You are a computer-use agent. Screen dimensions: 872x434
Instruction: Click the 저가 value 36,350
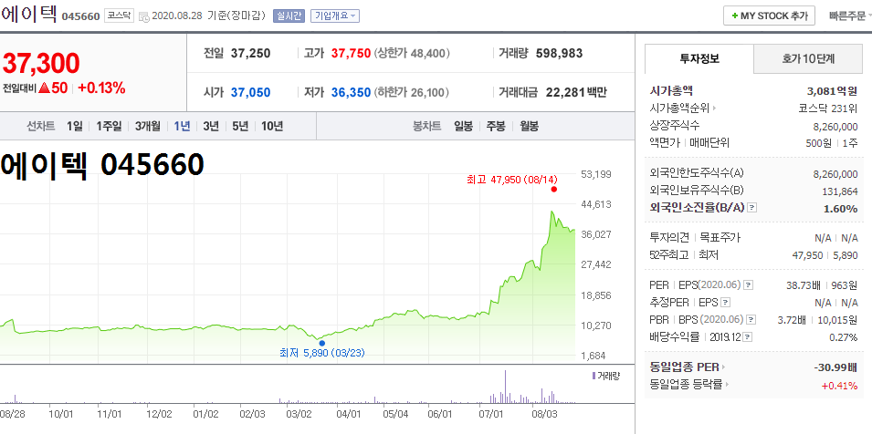coord(351,92)
